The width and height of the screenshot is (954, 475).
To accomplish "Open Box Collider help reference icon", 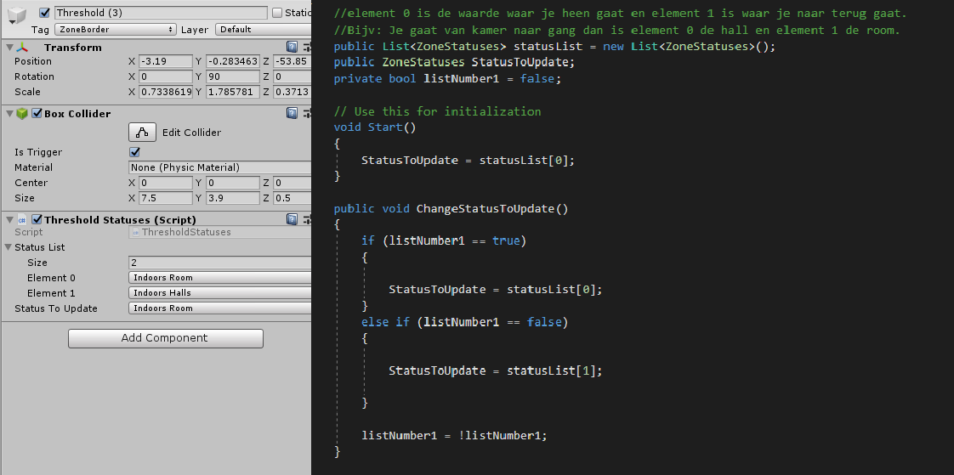I will 292,113.
